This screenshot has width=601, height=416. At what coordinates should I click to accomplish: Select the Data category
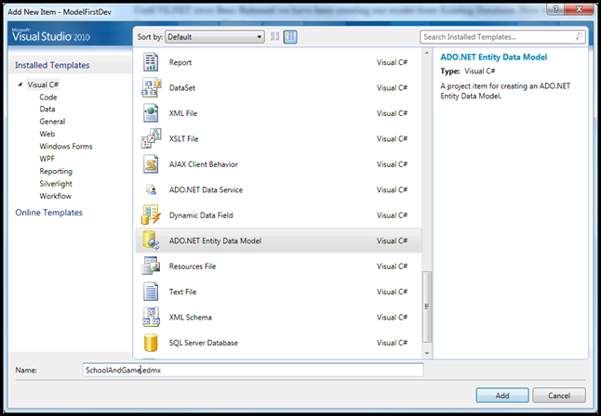[x=47, y=109]
